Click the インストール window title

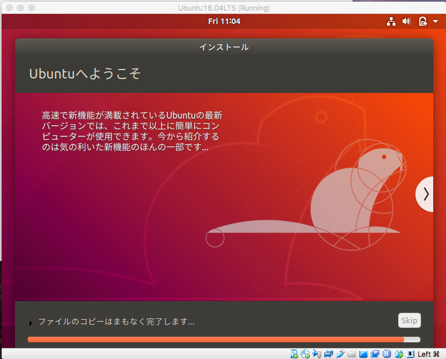pos(224,47)
